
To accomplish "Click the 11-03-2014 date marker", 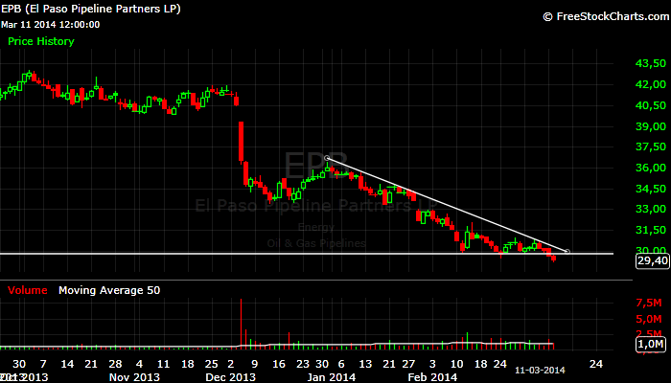I will tap(540, 371).
